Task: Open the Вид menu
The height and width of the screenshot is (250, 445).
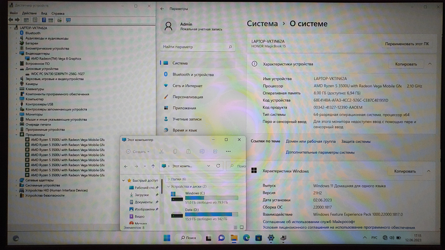Action: (x=44, y=13)
